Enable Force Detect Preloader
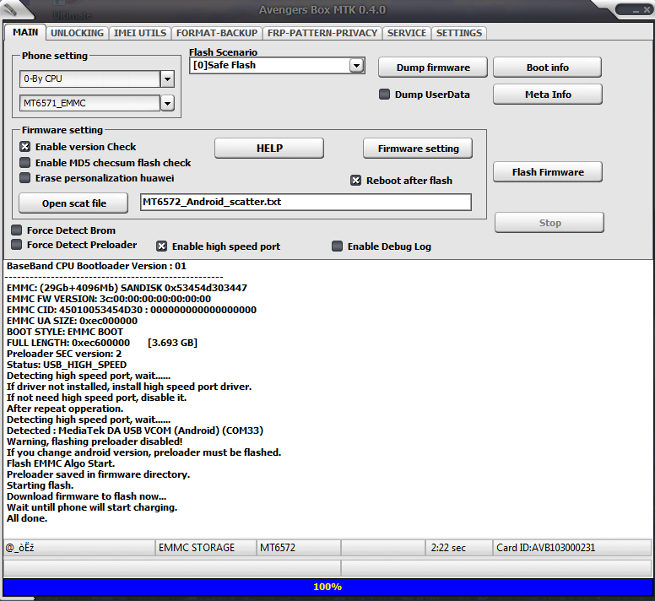The image size is (655, 601). pyautogui.click(x=17, y=245)
